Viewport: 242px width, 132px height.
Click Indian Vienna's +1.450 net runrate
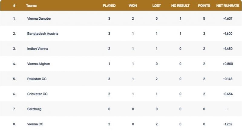click(227, 49)
